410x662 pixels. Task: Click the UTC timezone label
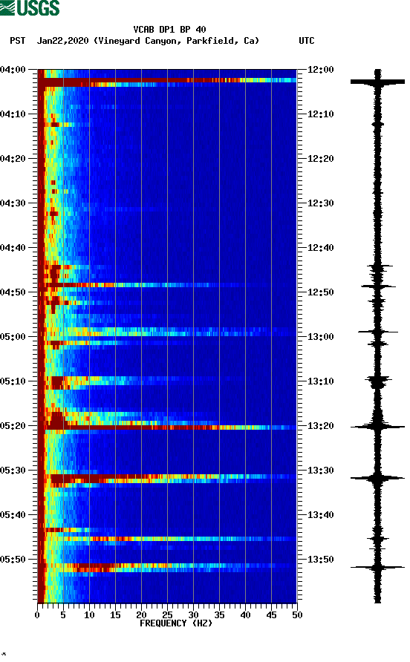click(x=307, y=41)
